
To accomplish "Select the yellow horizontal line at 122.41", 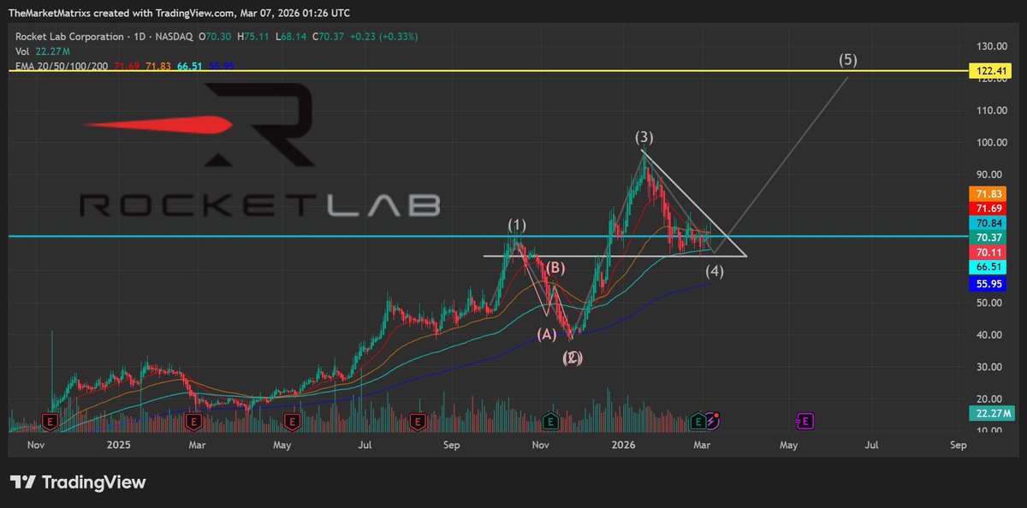I will tap(488, 71).
